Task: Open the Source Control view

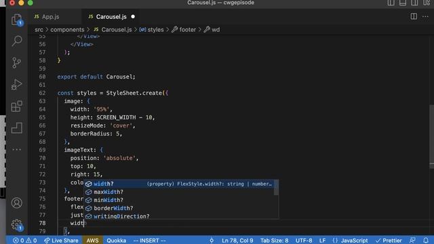Action: 16,63
